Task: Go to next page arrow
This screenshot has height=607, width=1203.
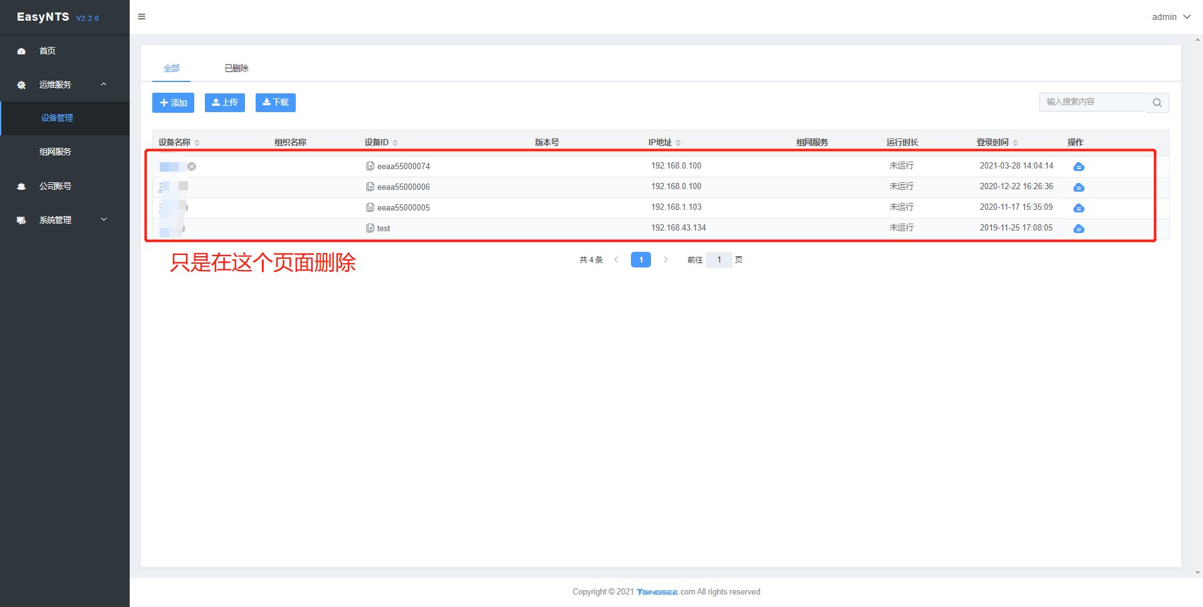Action: click(x=665, y=259)
